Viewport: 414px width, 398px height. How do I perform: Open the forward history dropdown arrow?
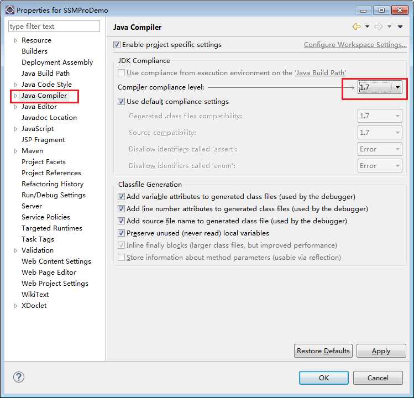click(x=389, y=27)
